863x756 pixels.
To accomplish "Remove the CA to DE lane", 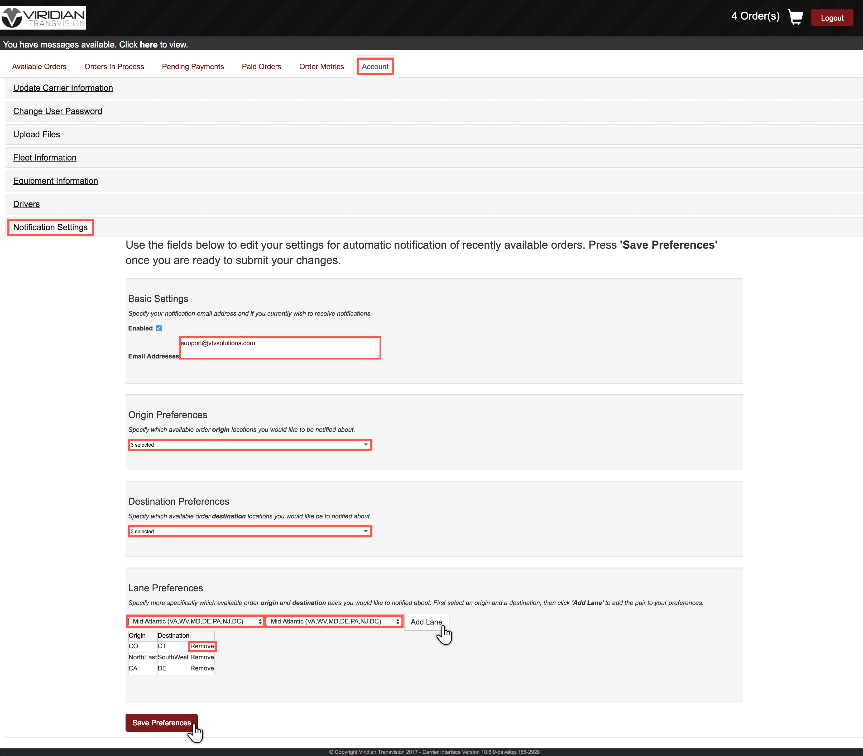I will 202,668.
